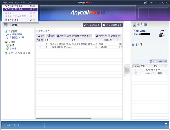Image resolution: width=170 pixels, height=130 pixels.
Task: Select 보관함 in the sidebar tree
Action: tap(11, 42)
